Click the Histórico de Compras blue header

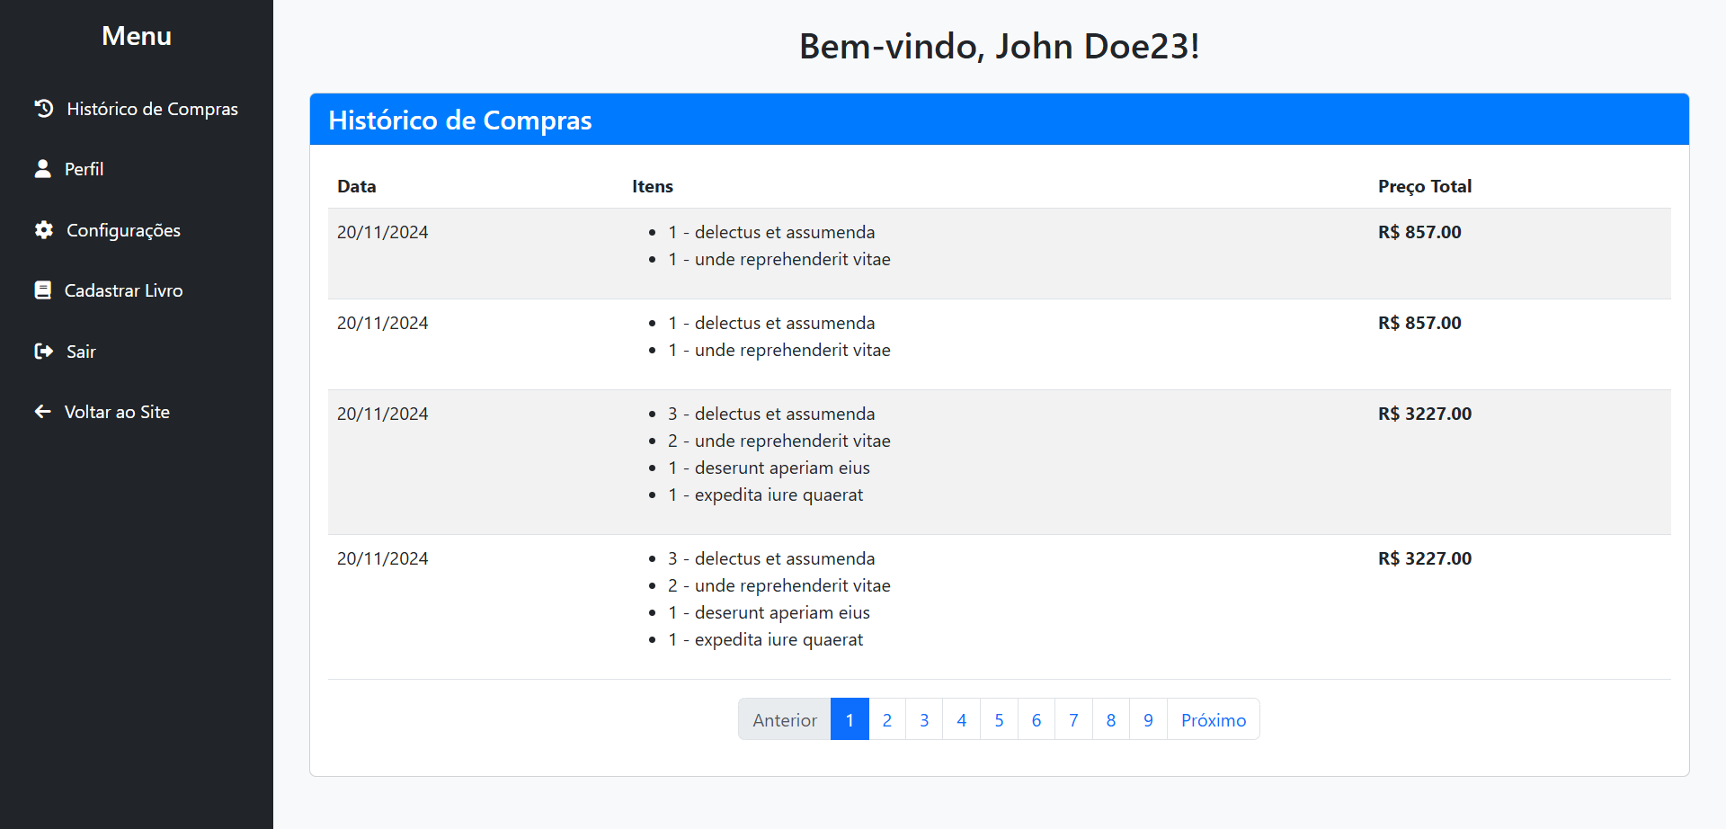(x=461, y=120)
